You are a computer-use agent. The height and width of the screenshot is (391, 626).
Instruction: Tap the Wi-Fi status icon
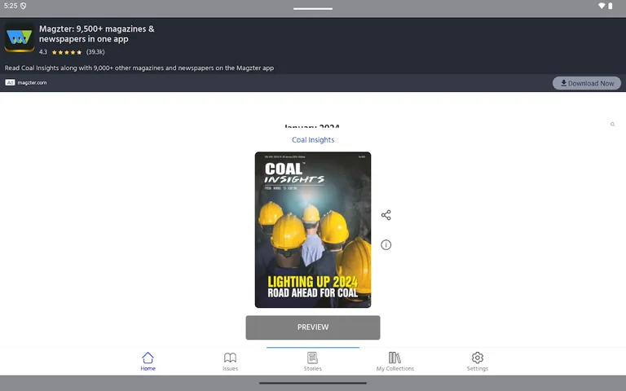pos(602,6)
